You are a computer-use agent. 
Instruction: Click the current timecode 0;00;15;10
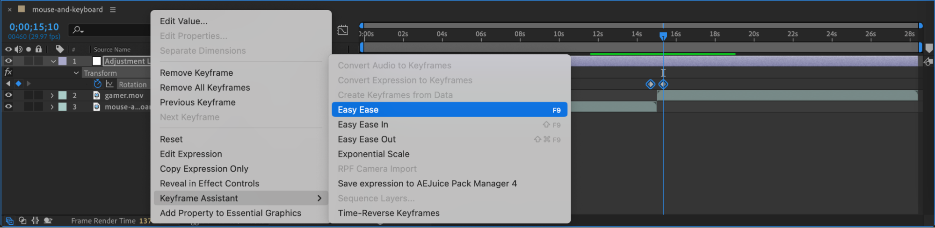pyautogui.click(x=34, y=27)
